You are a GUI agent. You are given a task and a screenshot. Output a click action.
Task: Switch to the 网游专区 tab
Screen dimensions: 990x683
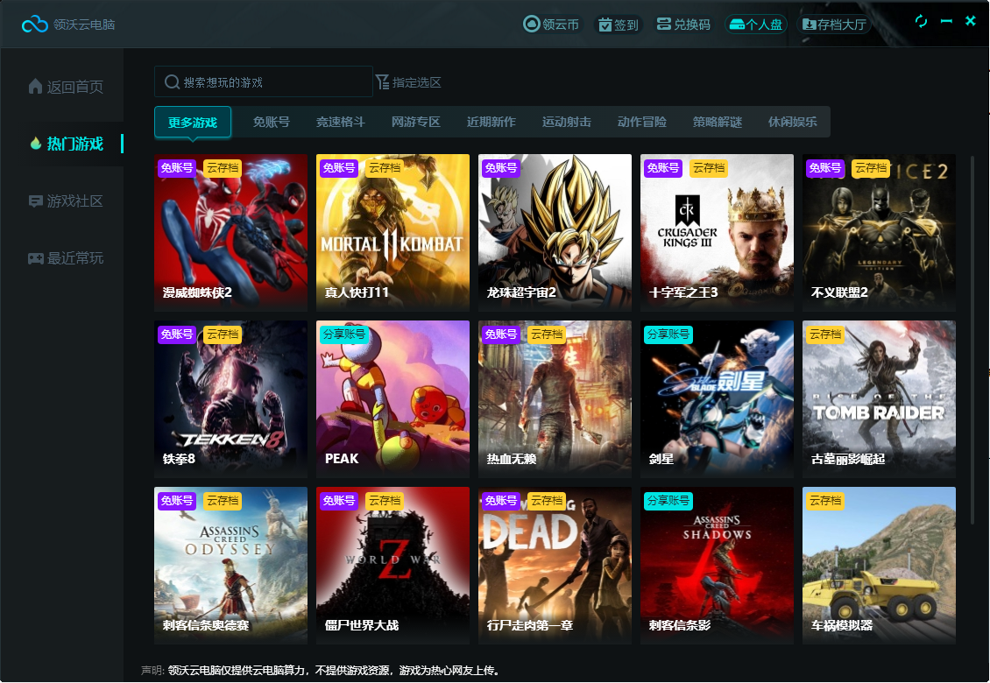pos(416,122)
